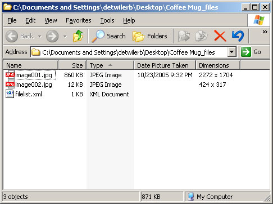Click the Copy To toolbar icon

tap(202, 36)
